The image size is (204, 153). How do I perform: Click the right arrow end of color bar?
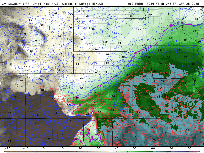coord(199,152)
